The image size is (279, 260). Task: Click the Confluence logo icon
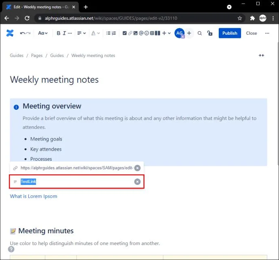point(10,33)
